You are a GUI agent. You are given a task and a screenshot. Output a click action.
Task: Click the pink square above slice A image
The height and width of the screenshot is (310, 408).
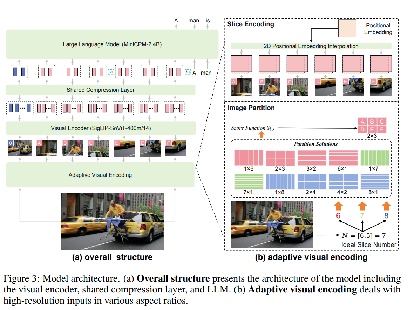(241, 64)
